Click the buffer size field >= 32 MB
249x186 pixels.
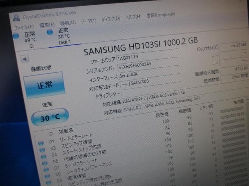point(233,46)
